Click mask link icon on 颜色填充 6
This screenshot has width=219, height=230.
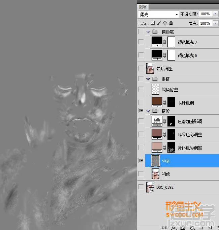pyautogui.click(x=165, y=55)
